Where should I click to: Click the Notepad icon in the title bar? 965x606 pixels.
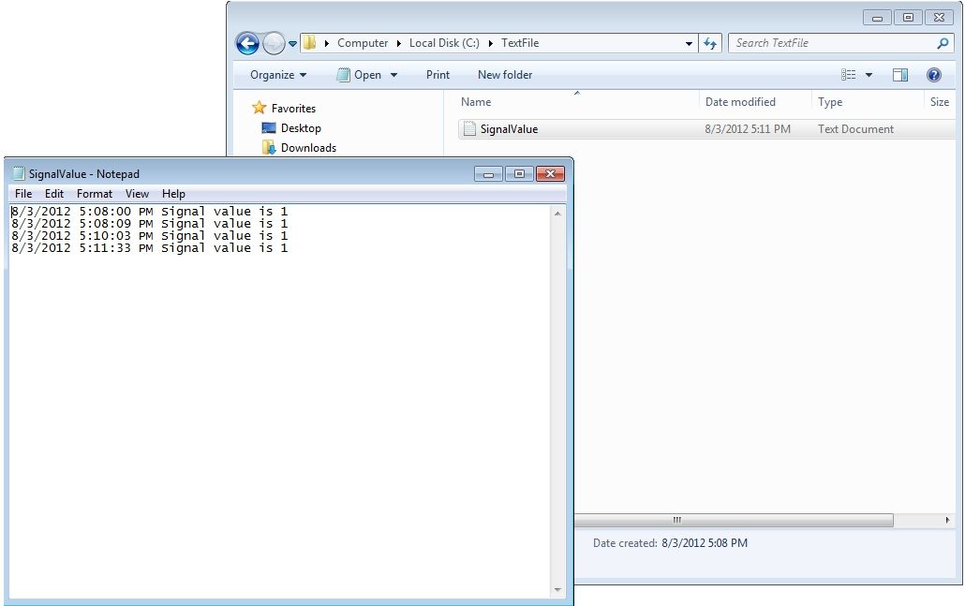(x=17, y=173)
